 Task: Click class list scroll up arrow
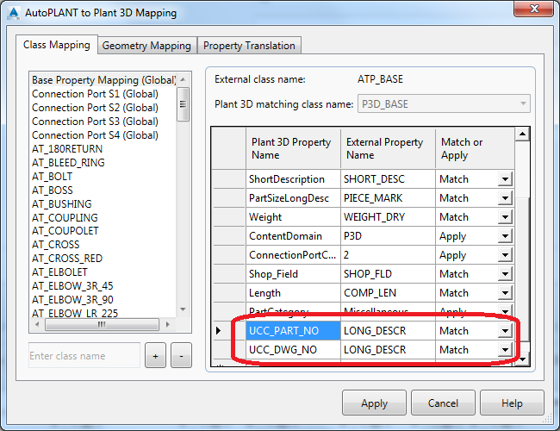click(x=184, y=79)
